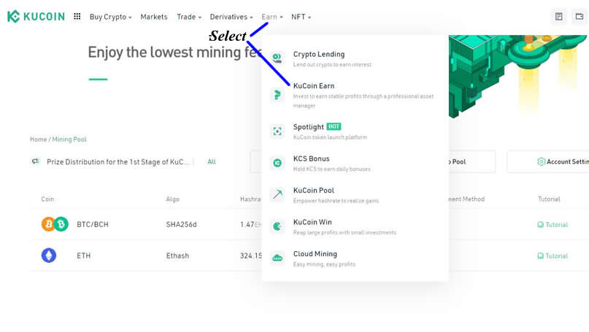Open the wallet icon in header
The image size is (589, 332).
pyautogui.click(x=580, y=17)
